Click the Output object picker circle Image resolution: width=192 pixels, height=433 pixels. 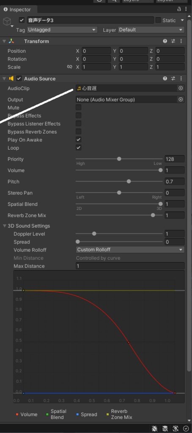[181, 99]
